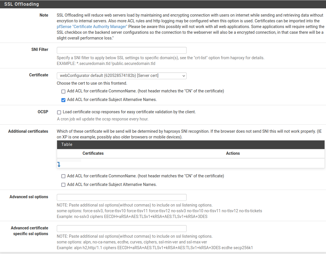Focus the Advanced certificate specific ssl options field

[122, 229]
